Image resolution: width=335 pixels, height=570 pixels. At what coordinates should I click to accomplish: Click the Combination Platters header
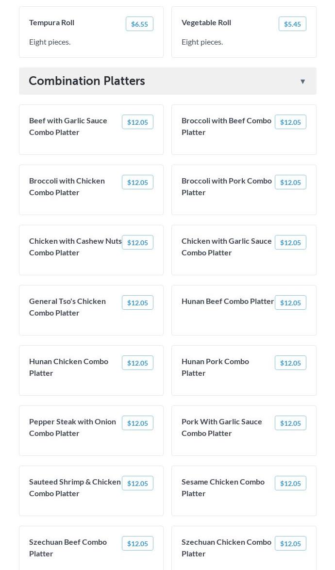pos(87,81)
